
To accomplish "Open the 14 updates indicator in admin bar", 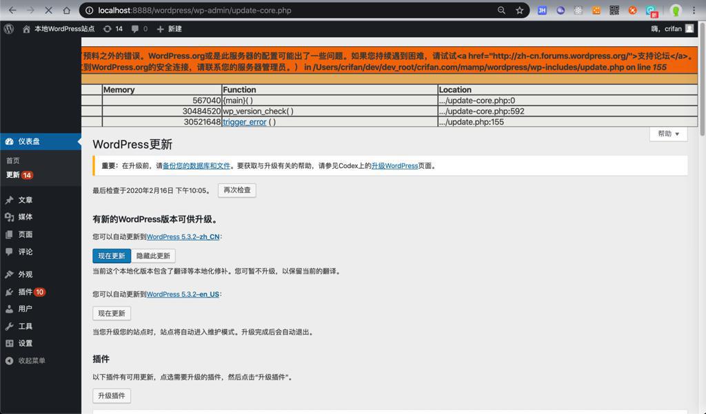I will pos(112,29).
